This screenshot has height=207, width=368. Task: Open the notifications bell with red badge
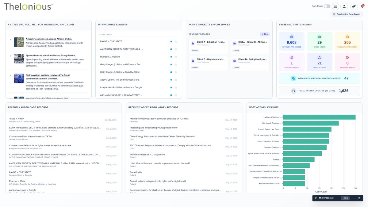[x=362, y=6]
